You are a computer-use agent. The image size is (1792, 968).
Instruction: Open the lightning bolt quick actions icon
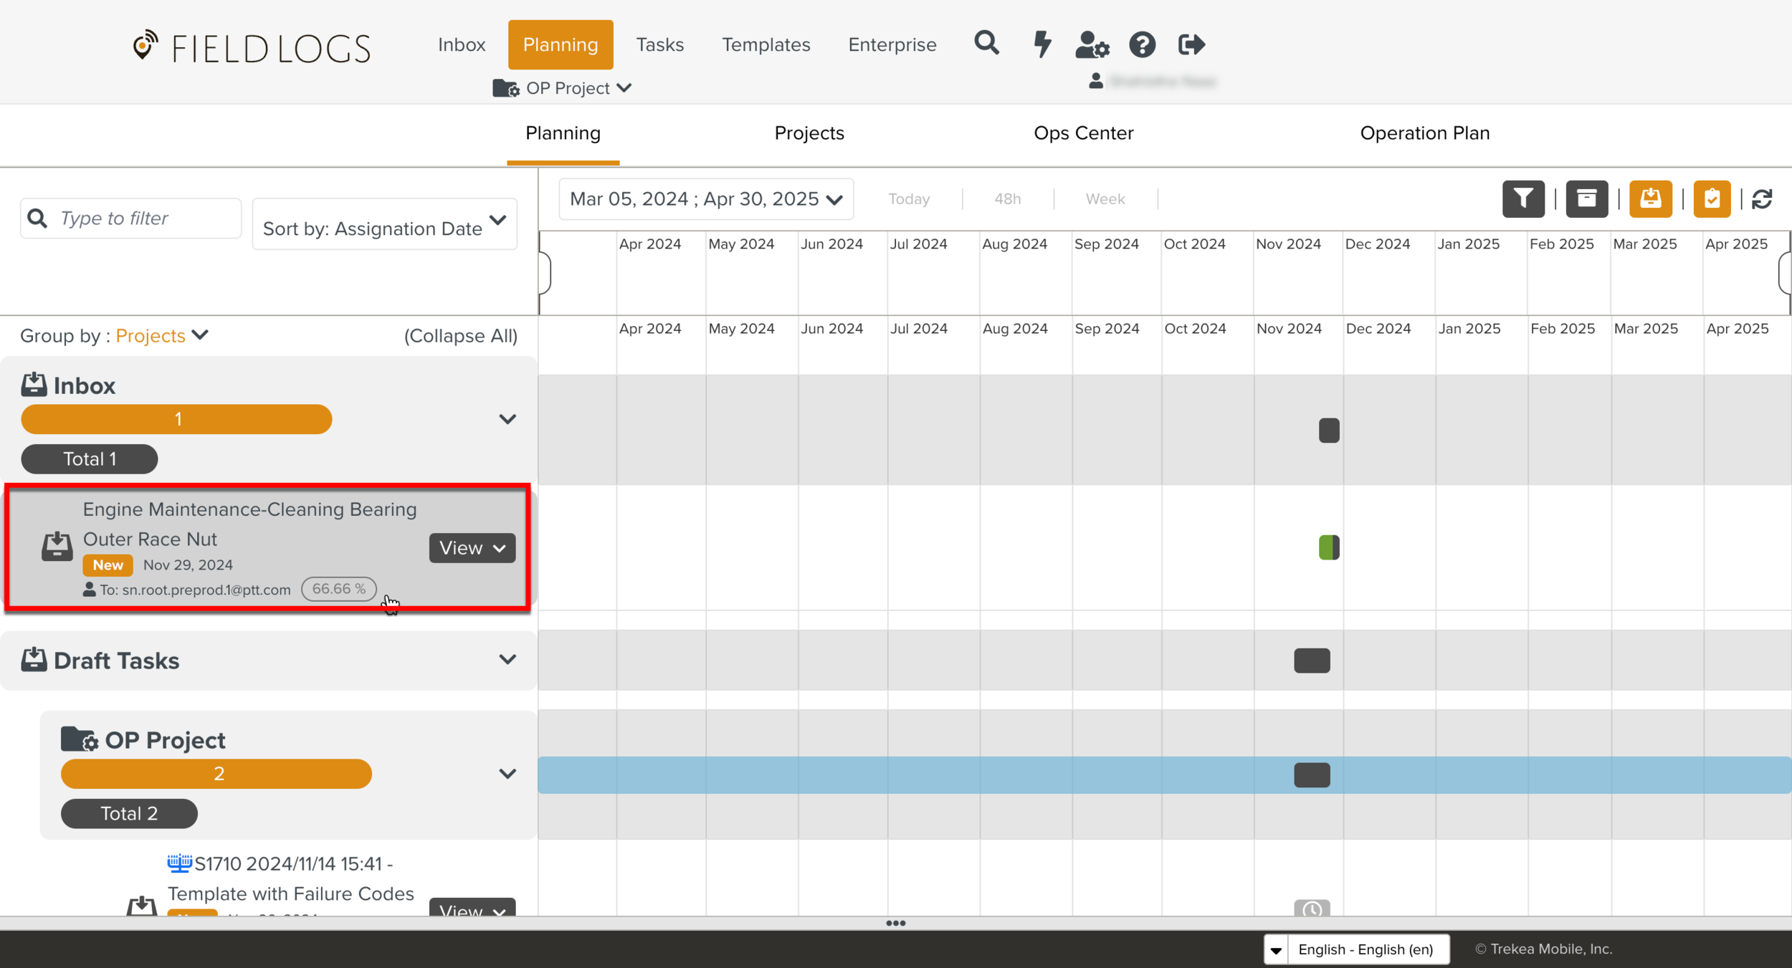click(x=1042, y=44)
